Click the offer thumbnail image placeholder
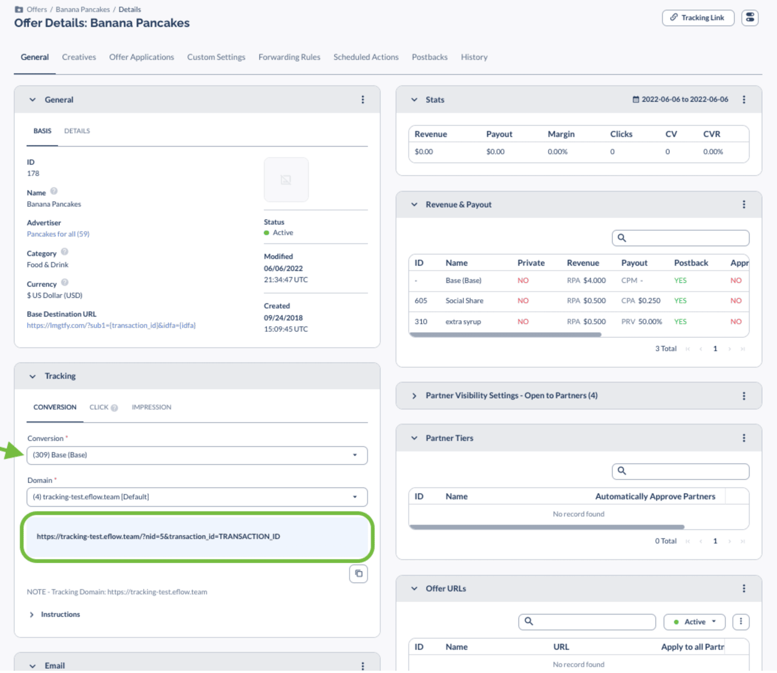 [x=286, y=180]
